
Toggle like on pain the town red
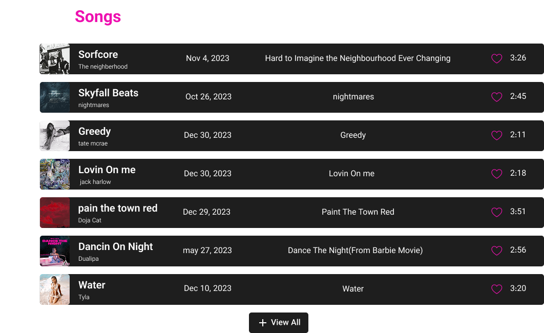(x=496, y=212)
